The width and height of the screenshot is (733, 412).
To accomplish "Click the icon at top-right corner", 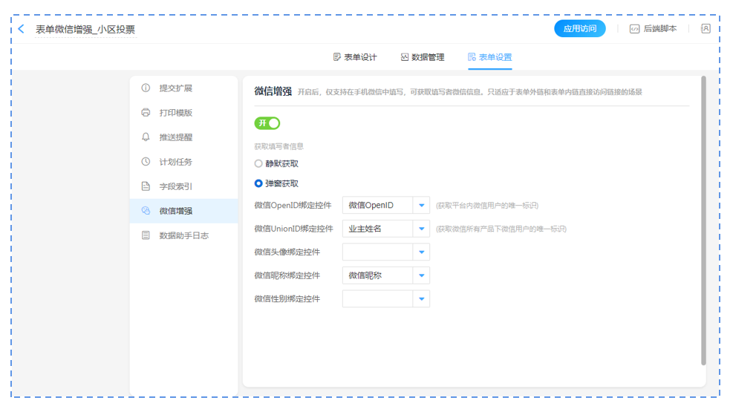I will [706, 29].
